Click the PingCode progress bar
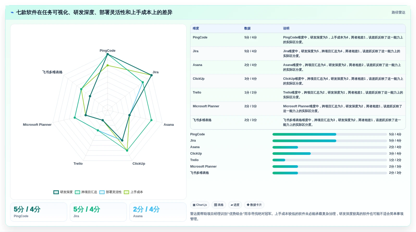416x232 pixels. [x=330, y=134]
